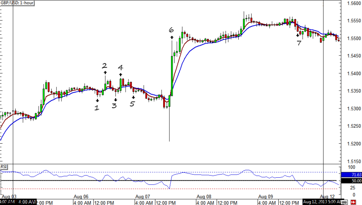
Task: Click the red scroll-to-latest-bar arrow icon
Action: pyautogui.click(x=353, y=202)
